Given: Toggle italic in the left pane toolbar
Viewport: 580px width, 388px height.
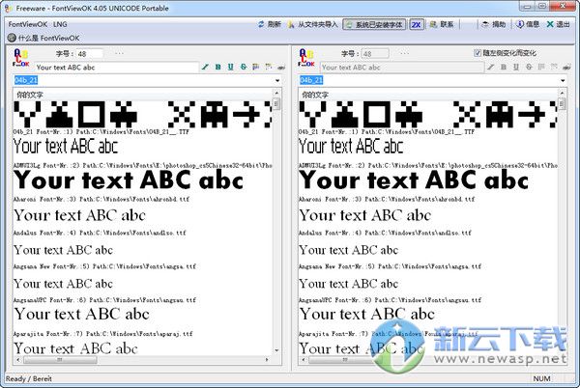Looking at the screenshot, I should tap(205, 67).
